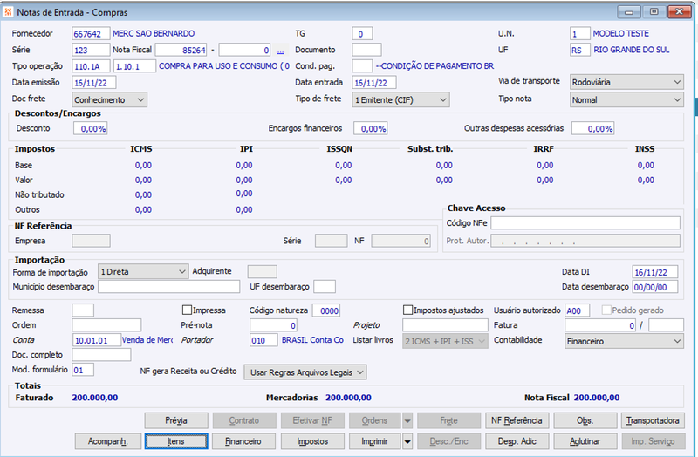This screenshot has width=698, height=457.
Task: Check the Impostos ajustados option
Action: [x=407, y=310]
